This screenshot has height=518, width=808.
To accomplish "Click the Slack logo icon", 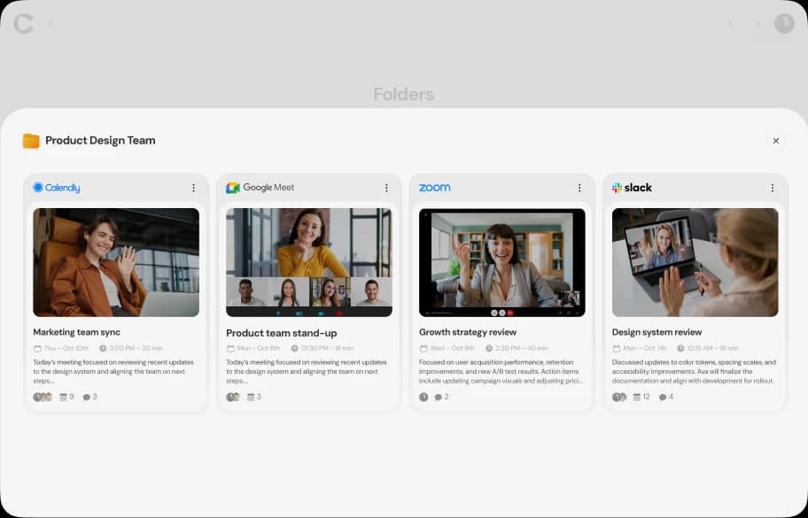I will coord(617,188).
